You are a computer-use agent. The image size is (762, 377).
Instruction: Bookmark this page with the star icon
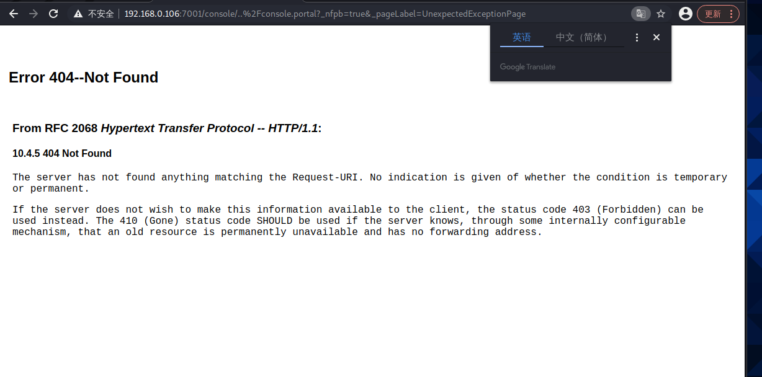click(x=661, y=14)
